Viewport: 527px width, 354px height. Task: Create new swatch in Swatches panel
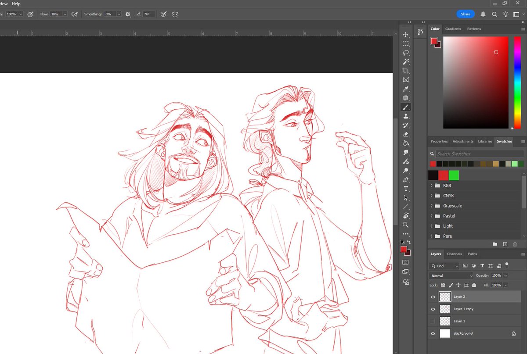click(x=505, y=244)
